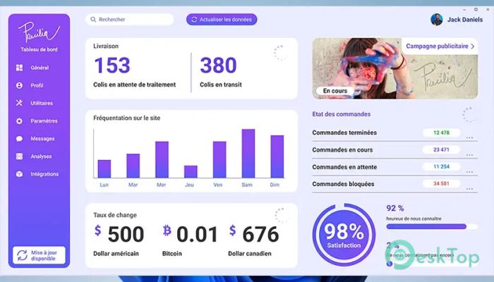This screenshot has height=282, width=494.
Task: Click the Jeu bar in chart
Action: (191, 172)
